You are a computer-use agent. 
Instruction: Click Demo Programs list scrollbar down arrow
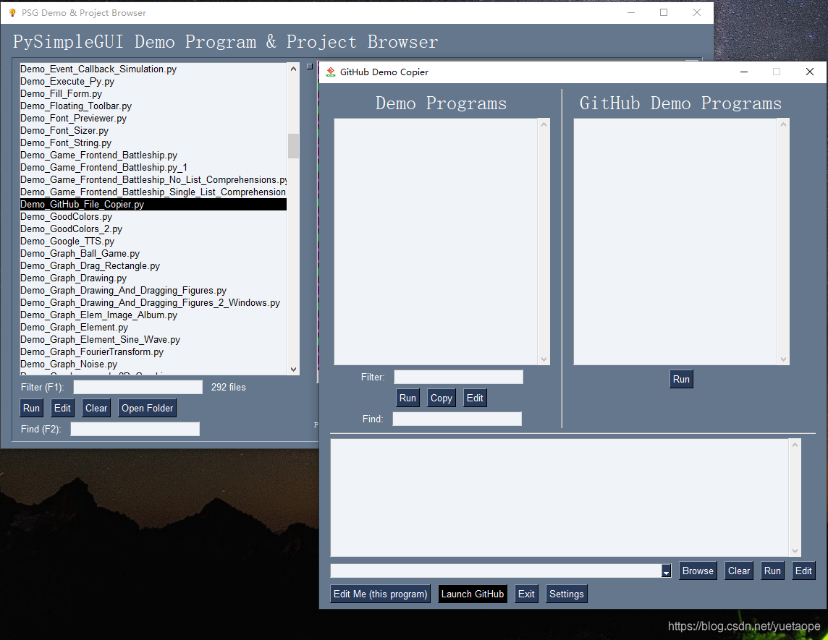544,359
